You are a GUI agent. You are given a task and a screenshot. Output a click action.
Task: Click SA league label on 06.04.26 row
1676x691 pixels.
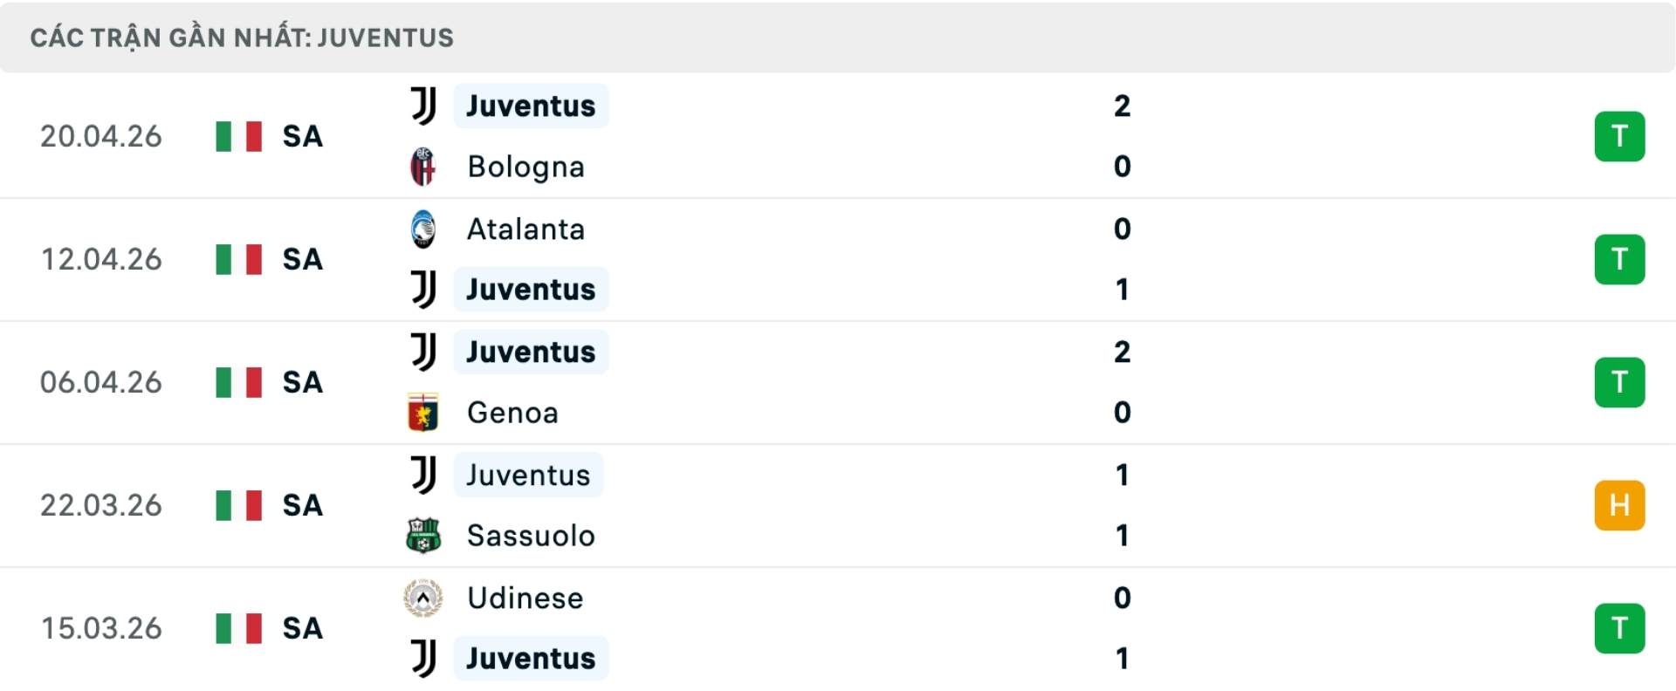click(x=303, y=382)
